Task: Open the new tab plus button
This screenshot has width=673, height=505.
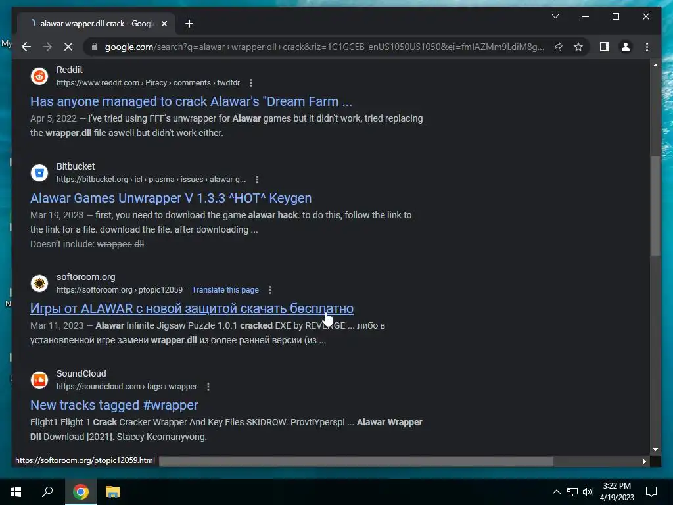Action: click(x=189, y=24)
